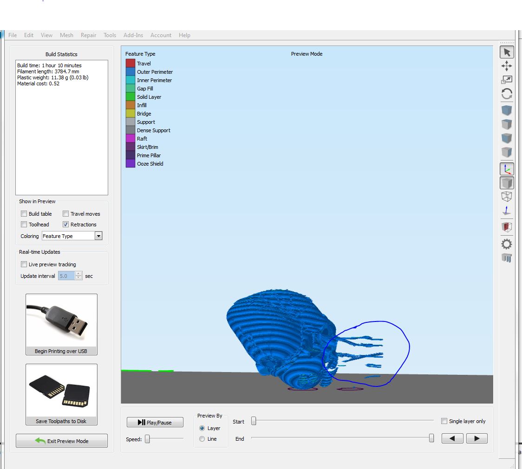Open the Add-Ins menu
Screen dimensions: 522x469
click(133, 35)
